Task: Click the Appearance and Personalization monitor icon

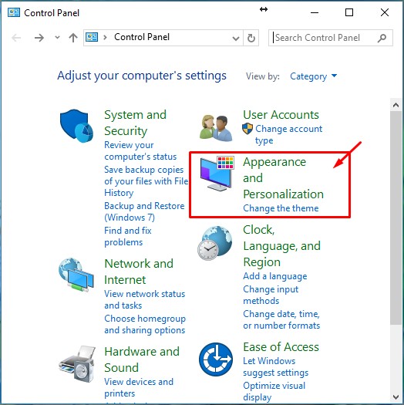Action: point(217,174)
